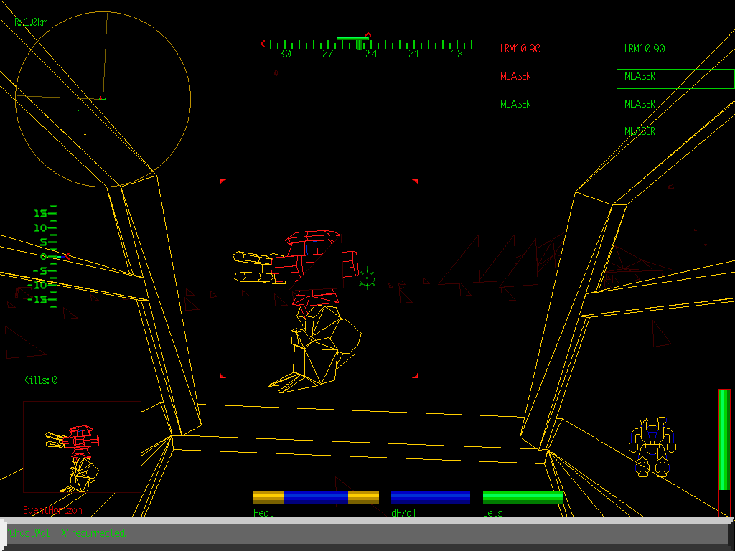This screenshot has width=735, height=551.
Task: Click the GhostWolfE_X resurrected chat message
Action: 68,533
